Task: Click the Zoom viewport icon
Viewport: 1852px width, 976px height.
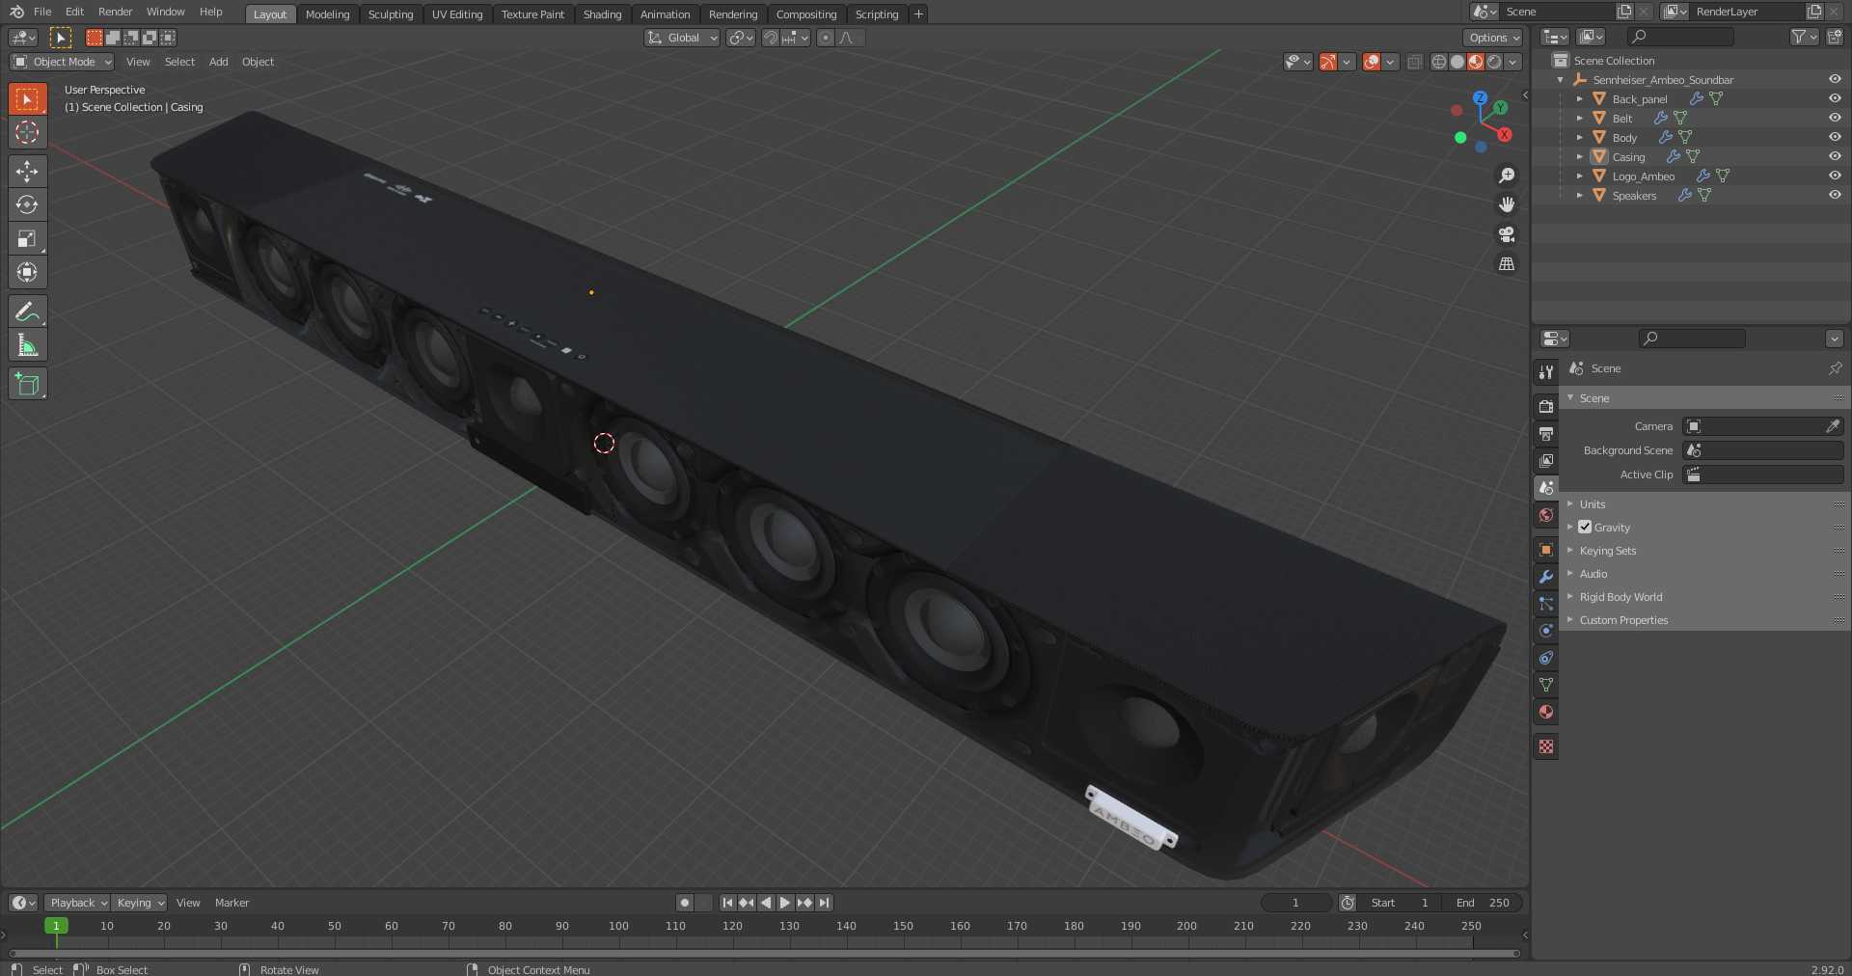Action: point(1506,176)
